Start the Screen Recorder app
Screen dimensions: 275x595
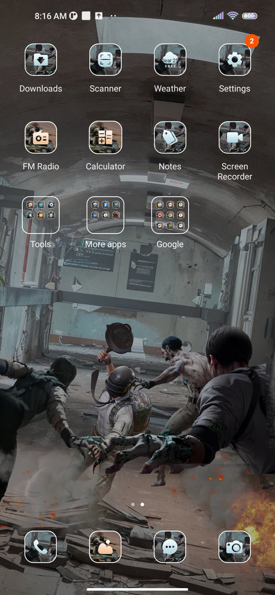(x=235, y=137)
